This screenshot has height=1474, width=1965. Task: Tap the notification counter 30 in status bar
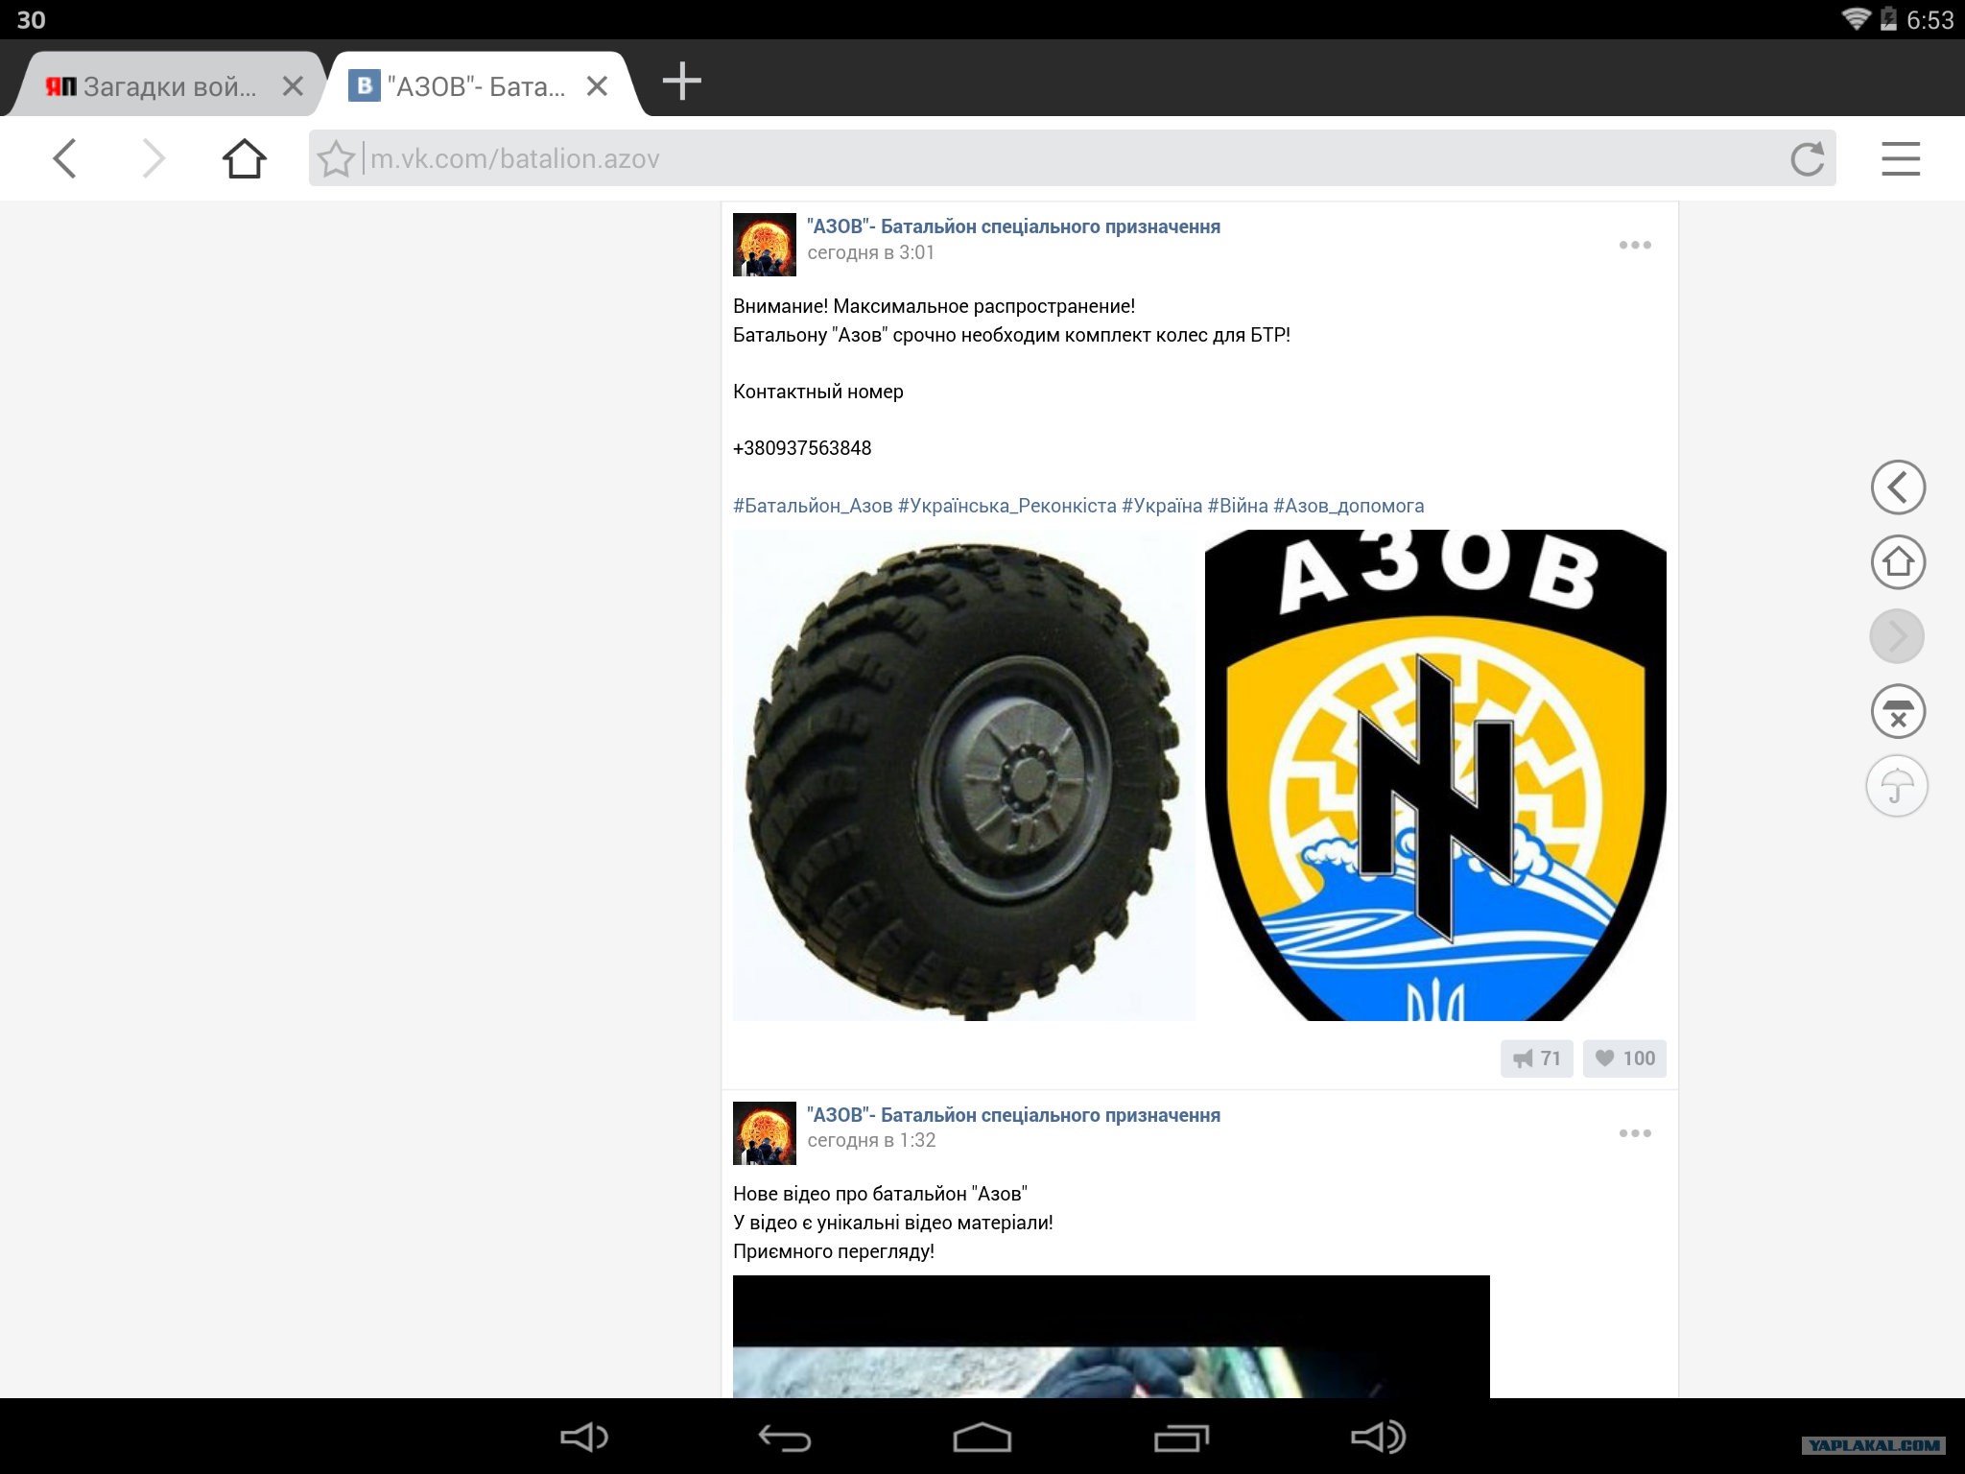31,19
